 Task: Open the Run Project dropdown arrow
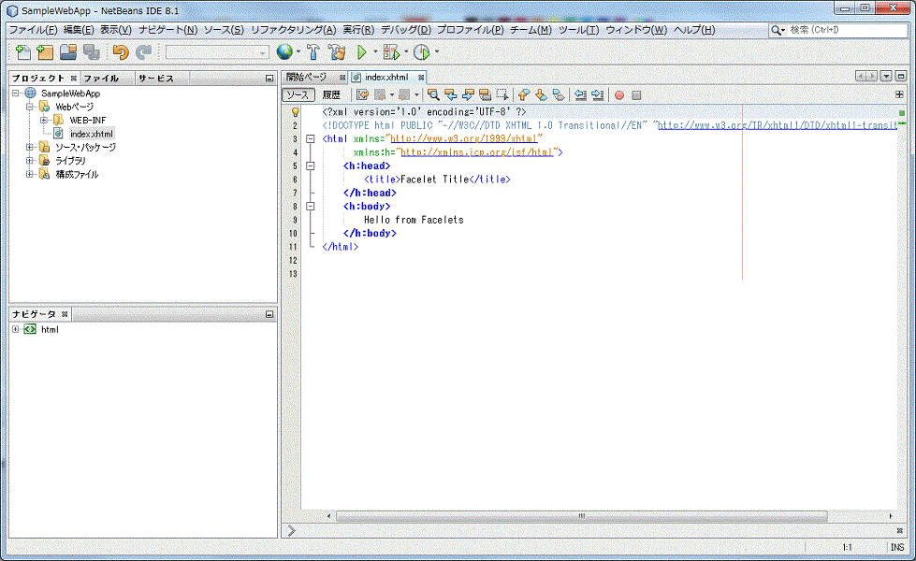coord(375,52)
